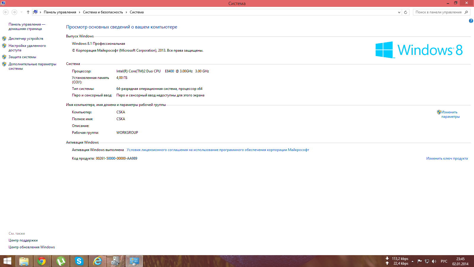Click the Forward navigation arrow button
Screen dimensions: 474x267
[14, 12]
